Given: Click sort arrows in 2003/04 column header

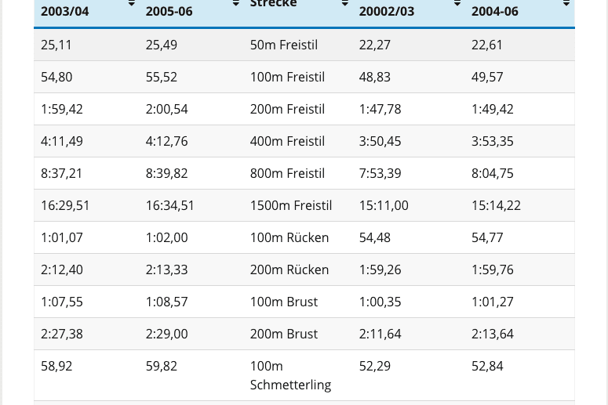Looking at the screenshot, I should pos(131,5).
